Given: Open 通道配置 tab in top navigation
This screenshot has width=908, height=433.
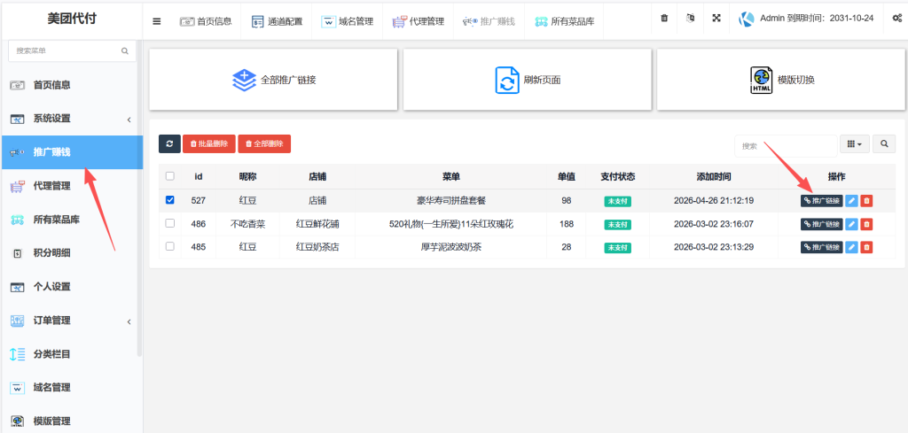Looking at the screenshot, I should pyautogui.click(x=277, y=21).
